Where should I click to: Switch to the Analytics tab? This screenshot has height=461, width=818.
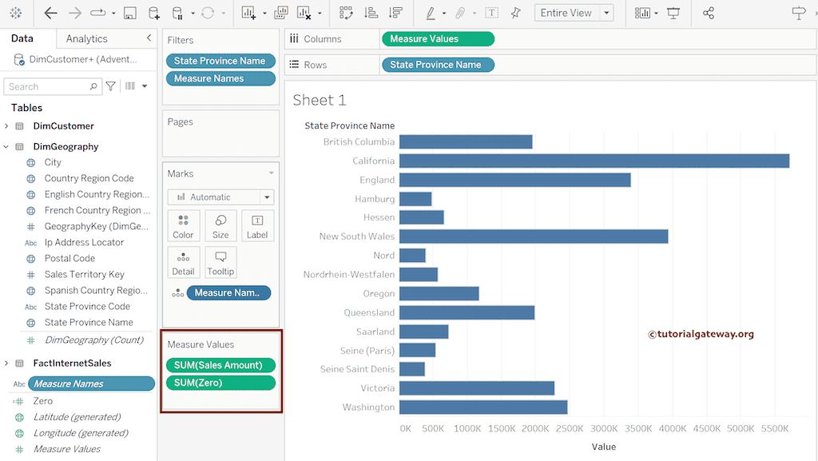click(x=86, y=38)
